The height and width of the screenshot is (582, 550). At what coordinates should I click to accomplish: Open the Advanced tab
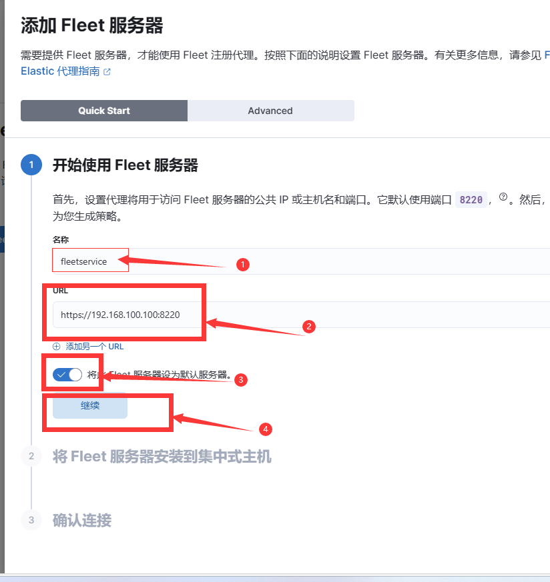270,111
